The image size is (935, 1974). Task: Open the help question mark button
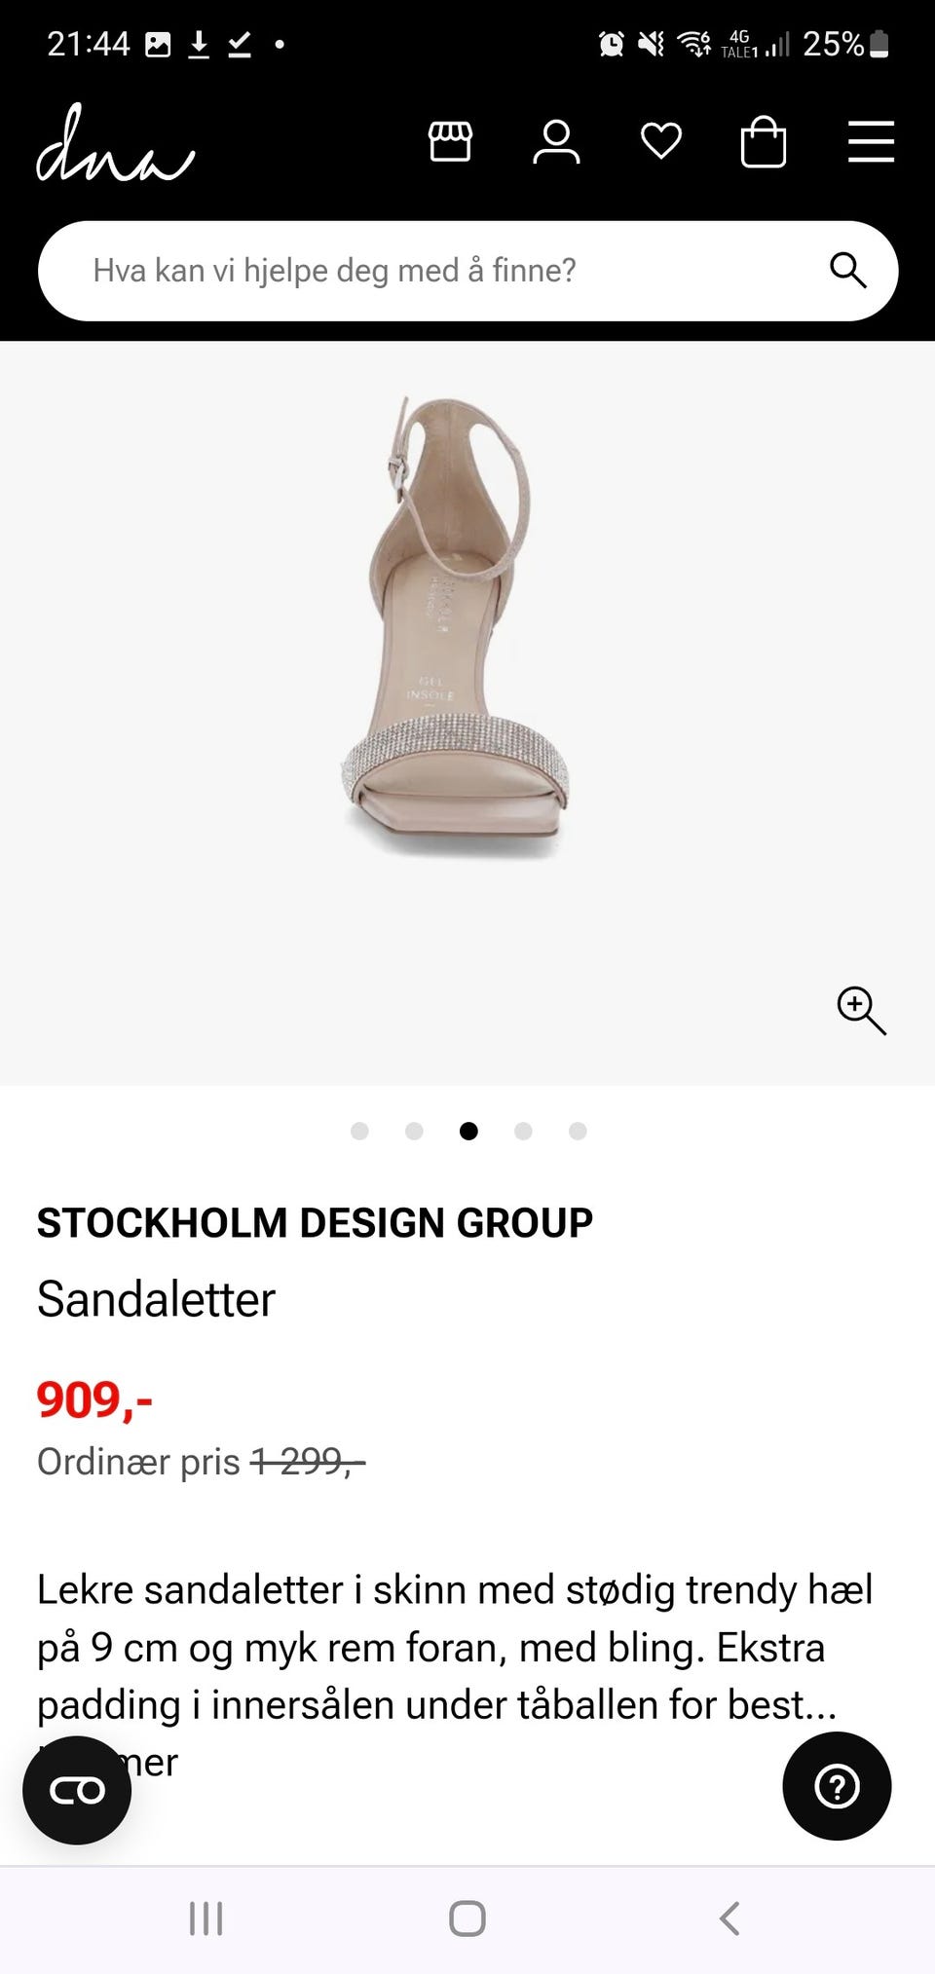pyautogui.click(x=837, y=1786)
